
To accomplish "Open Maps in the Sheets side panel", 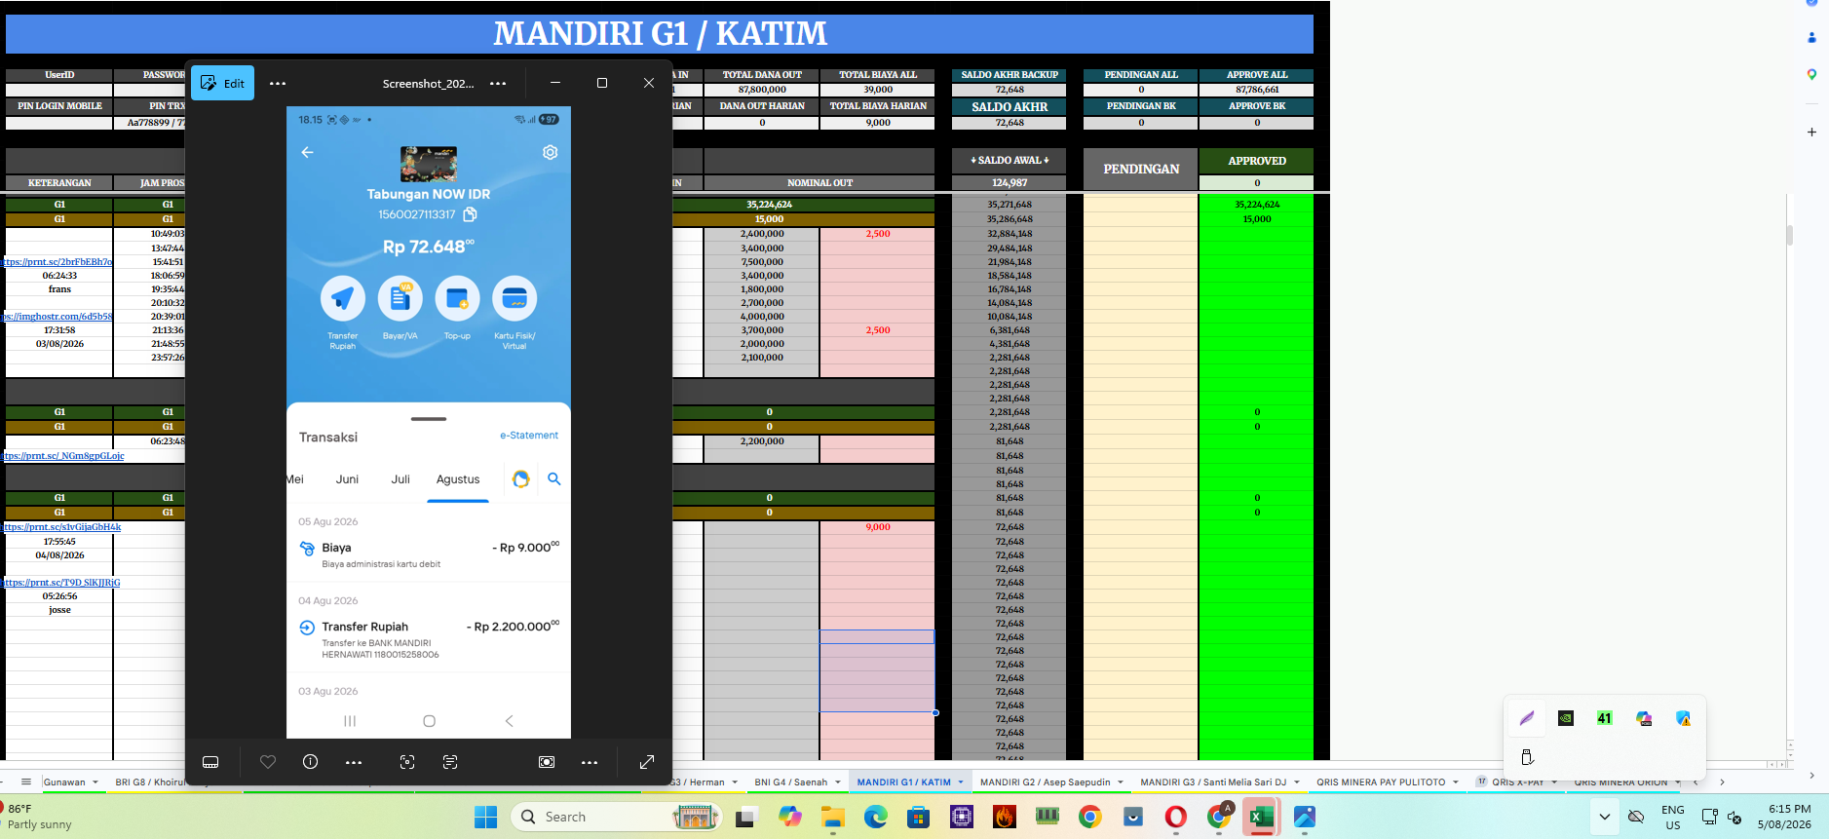I will [x=1811, y=74].
